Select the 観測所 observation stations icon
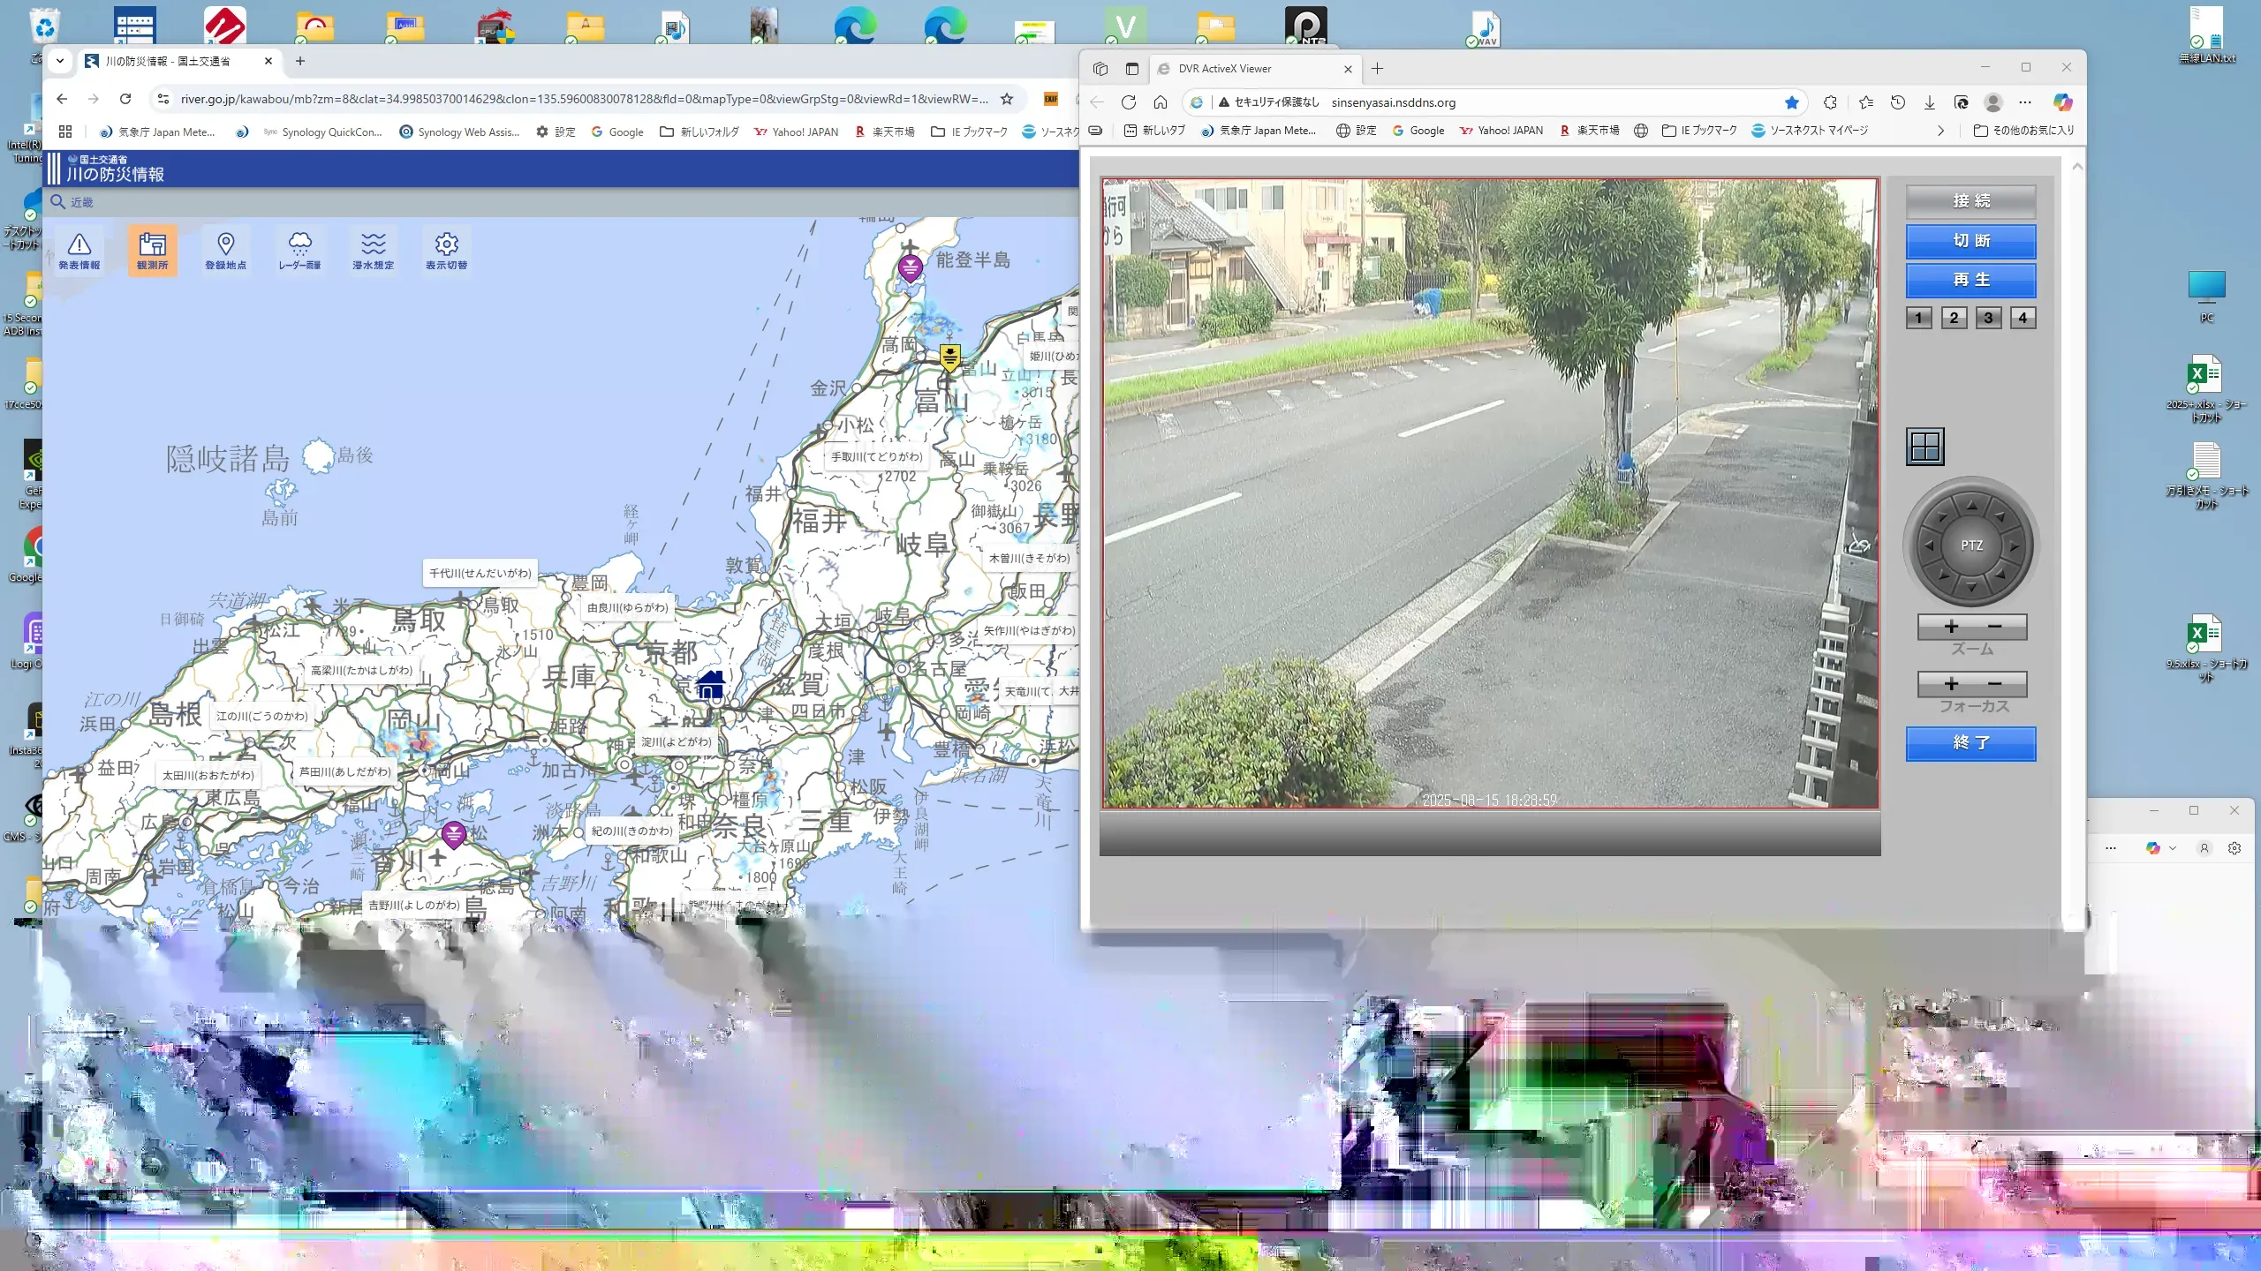2261x1271 pixels. (152, 250)
